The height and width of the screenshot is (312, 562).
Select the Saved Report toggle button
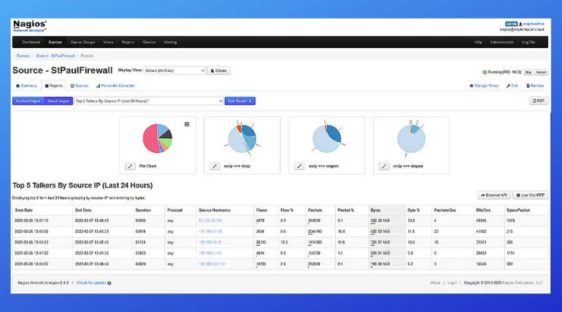click(59, 101)
